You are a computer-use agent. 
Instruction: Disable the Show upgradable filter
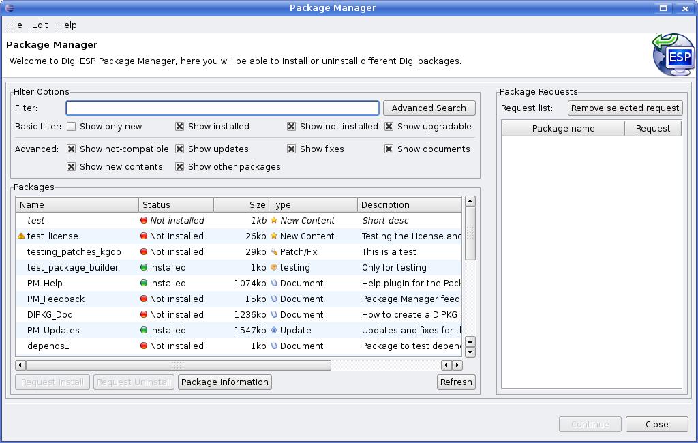click(388, 126)
